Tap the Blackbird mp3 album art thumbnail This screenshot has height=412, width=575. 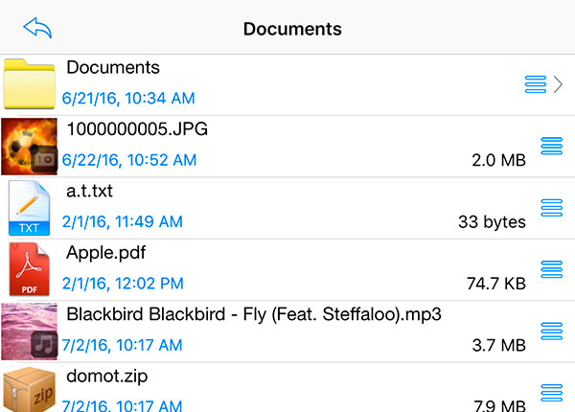pos(29,331)
